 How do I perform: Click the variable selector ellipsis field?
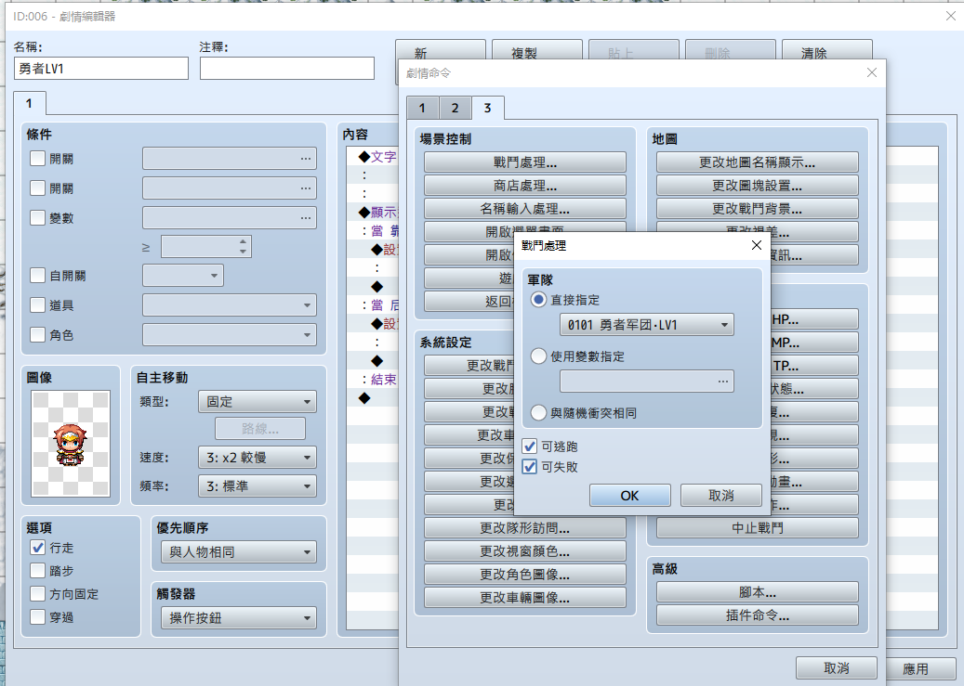[647, 382]
